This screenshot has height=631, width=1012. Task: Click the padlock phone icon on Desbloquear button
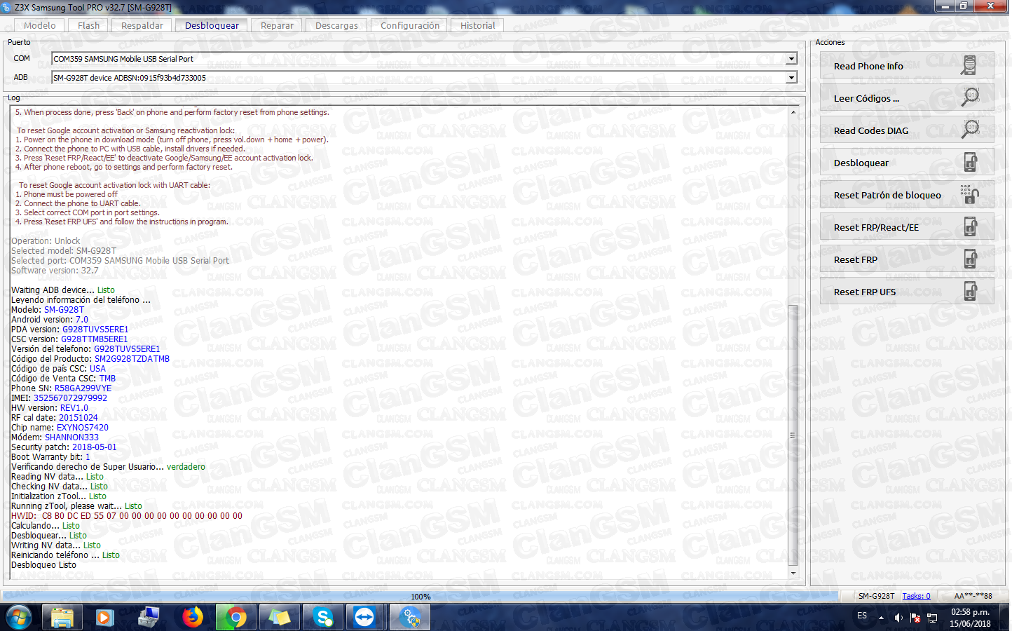tap(970, 163)
